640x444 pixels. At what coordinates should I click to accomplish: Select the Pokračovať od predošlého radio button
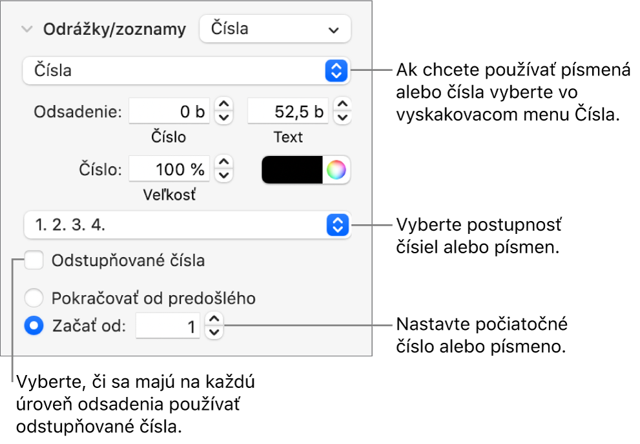tap(34, 298)
